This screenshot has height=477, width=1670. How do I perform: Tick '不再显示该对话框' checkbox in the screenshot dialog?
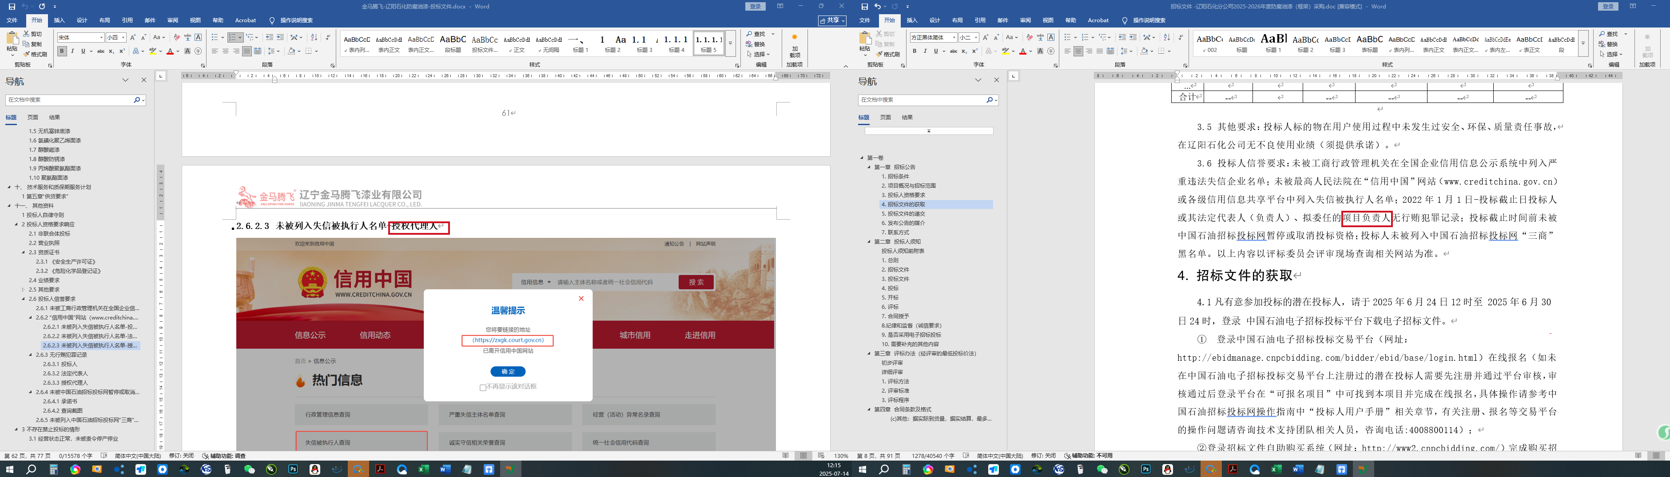click(x=482, y=387)
